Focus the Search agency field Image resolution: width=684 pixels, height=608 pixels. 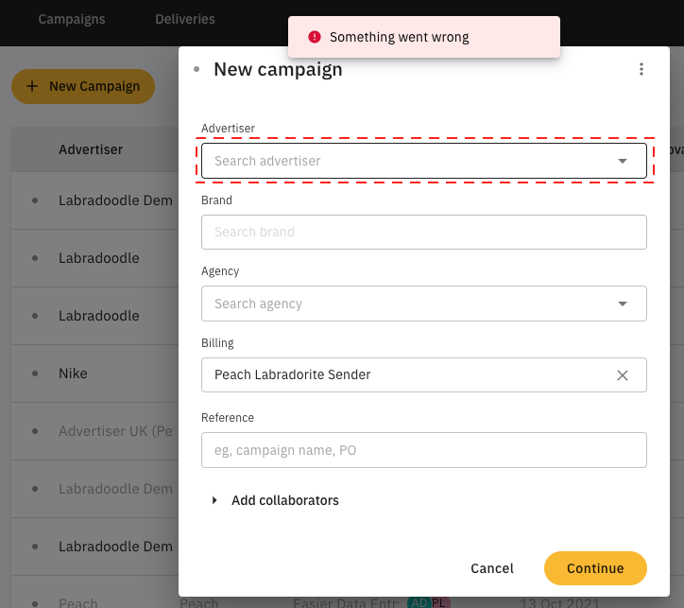tap(406, 304)
